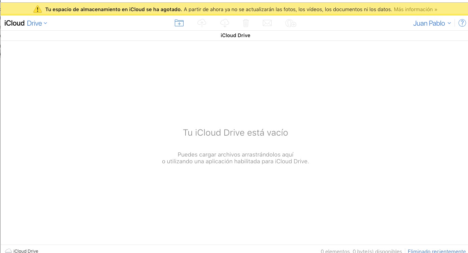Click the yellow storage warning triangle icon

tap(38, 9)
